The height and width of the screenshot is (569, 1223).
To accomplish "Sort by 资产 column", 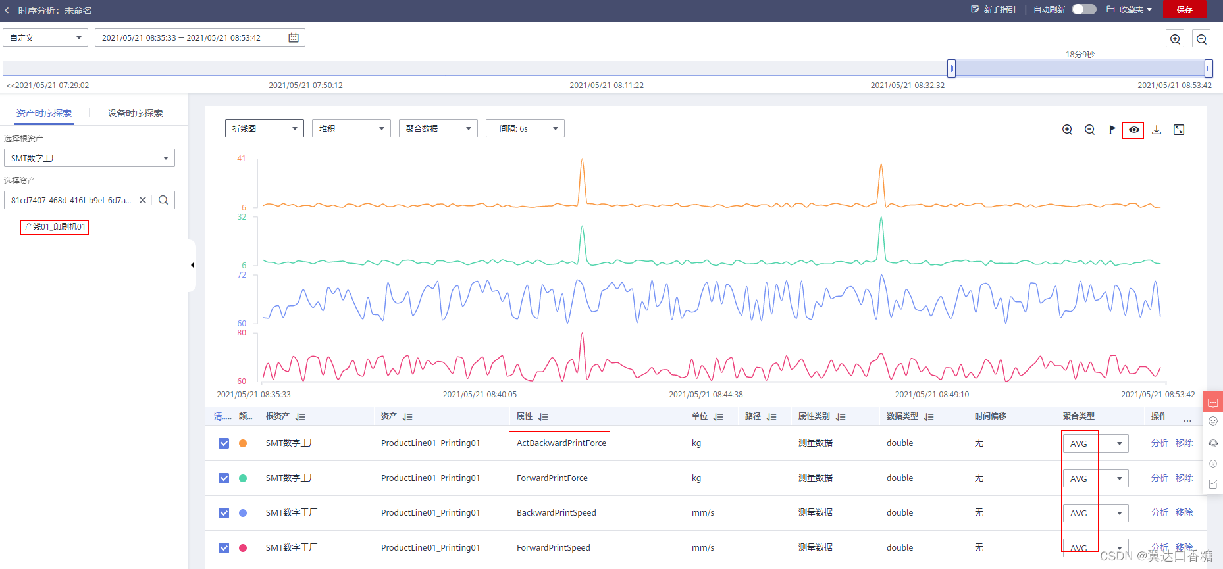I will tap(407, 417).
